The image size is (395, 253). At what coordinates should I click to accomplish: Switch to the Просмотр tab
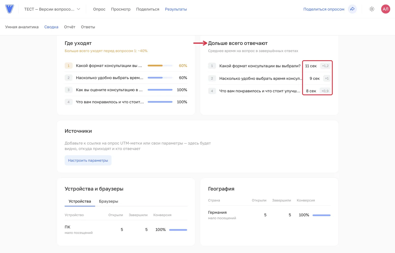click(121, 9)
